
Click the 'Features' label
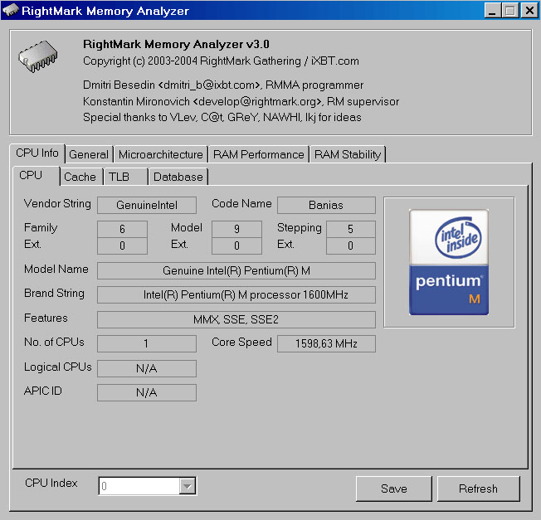click(46, 318)
